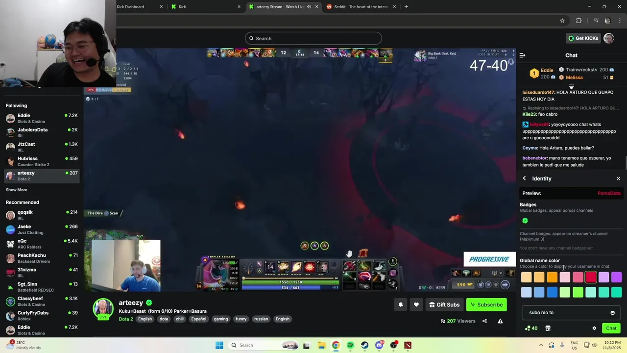
Task: Select the dark blue name color
Action: tap(552, 293)
